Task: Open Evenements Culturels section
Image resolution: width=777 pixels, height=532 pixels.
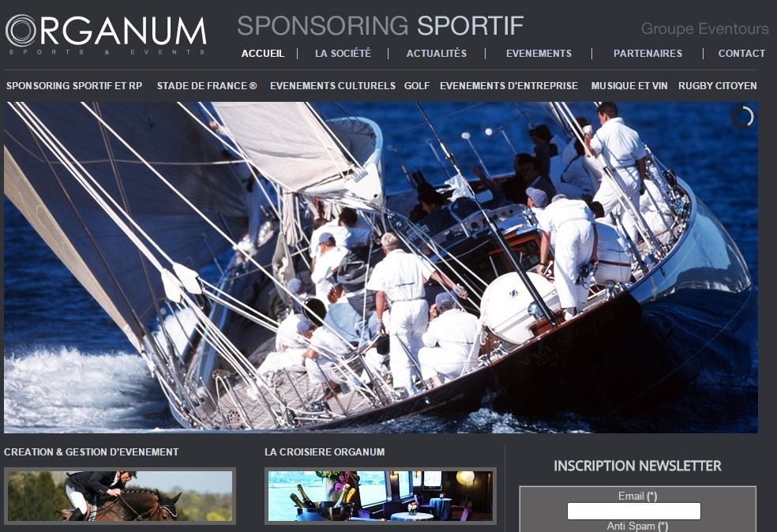Action: 332,86
